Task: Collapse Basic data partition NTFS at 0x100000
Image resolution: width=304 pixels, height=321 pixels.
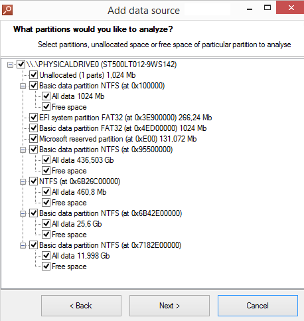Action: click(23, 86)
